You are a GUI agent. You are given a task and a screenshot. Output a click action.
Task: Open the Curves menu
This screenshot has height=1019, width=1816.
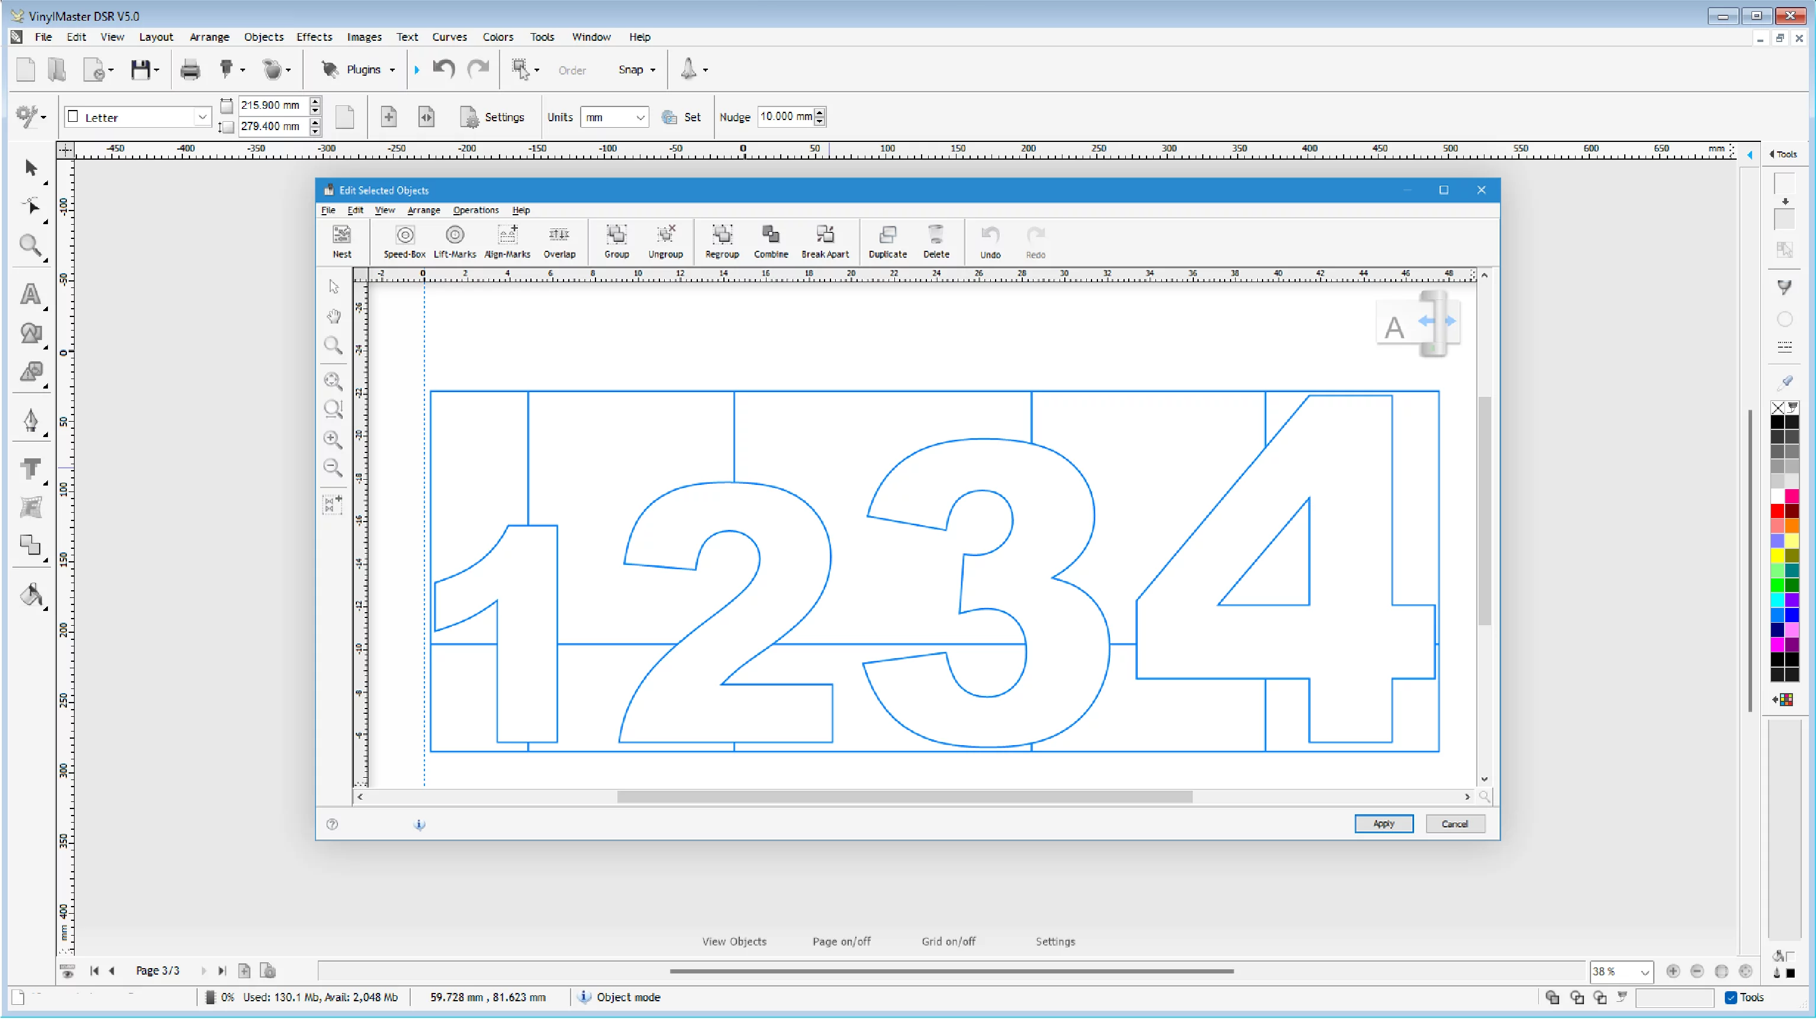pyautogui.click(x=449, y=37)
